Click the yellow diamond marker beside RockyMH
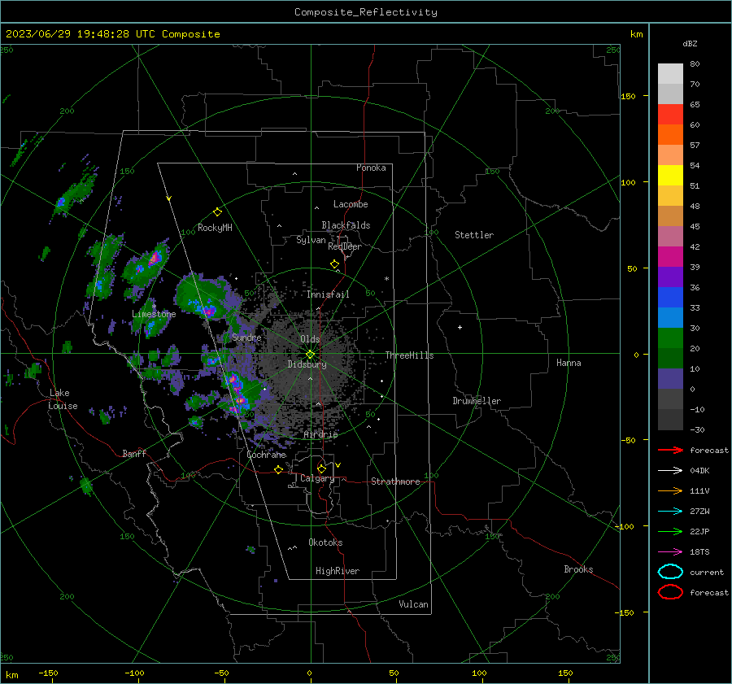 217,212
